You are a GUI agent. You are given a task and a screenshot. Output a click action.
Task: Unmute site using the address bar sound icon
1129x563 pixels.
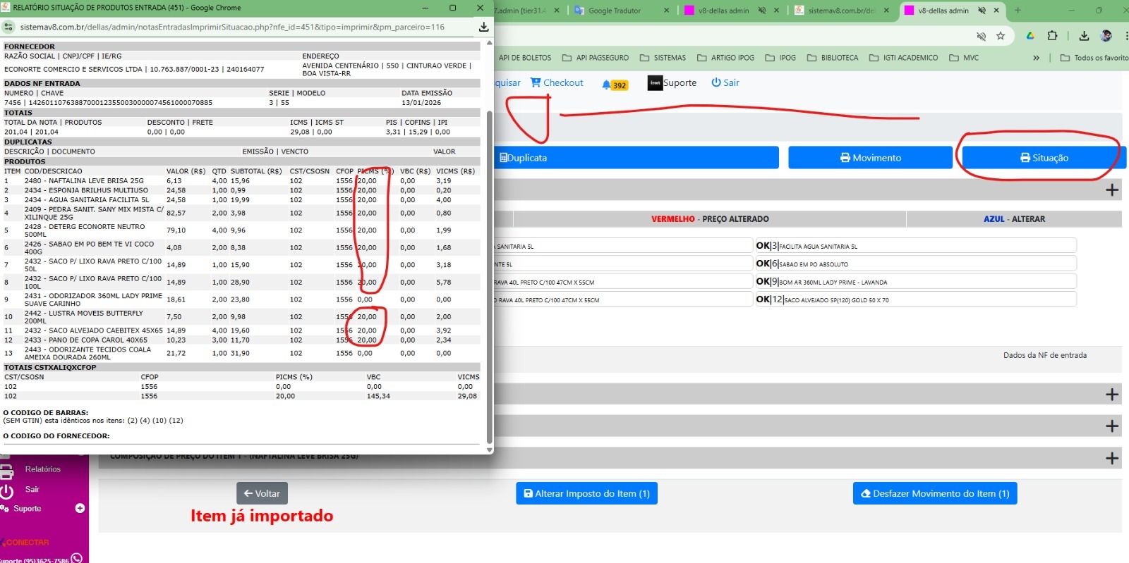tap(981, 36)
